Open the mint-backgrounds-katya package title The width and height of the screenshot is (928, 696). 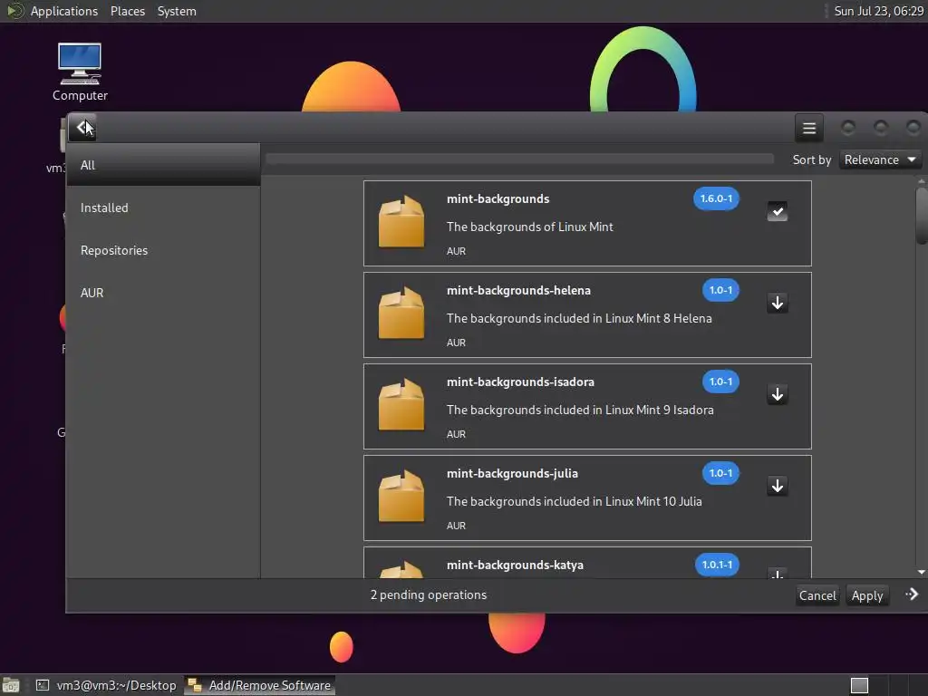click(x=515, y=565)
